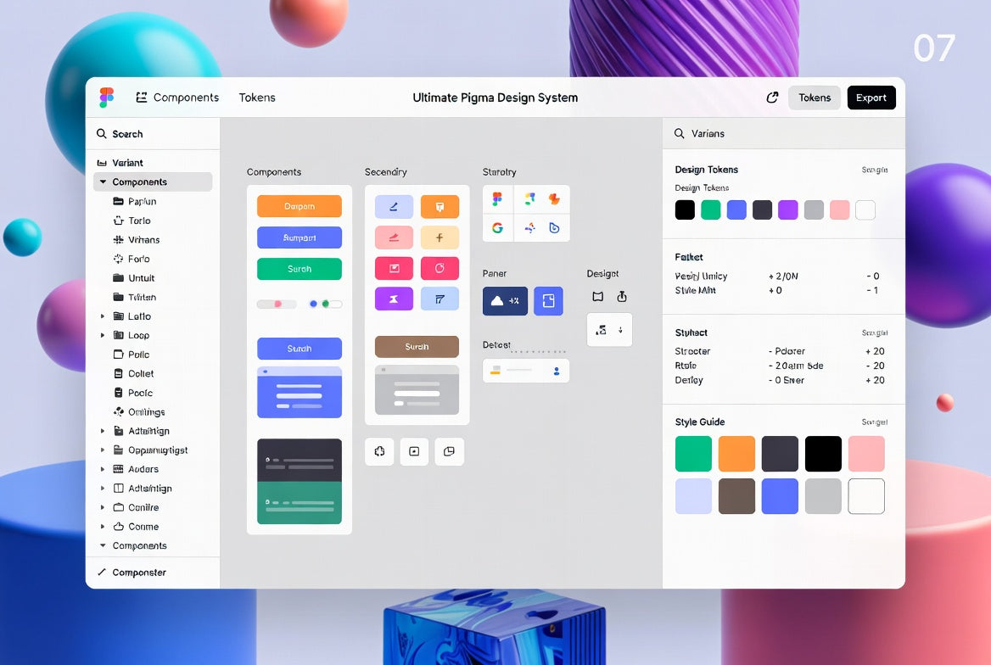Click the brown Surah button
Viewport: 991px width, 665px height.
(417, 346)
